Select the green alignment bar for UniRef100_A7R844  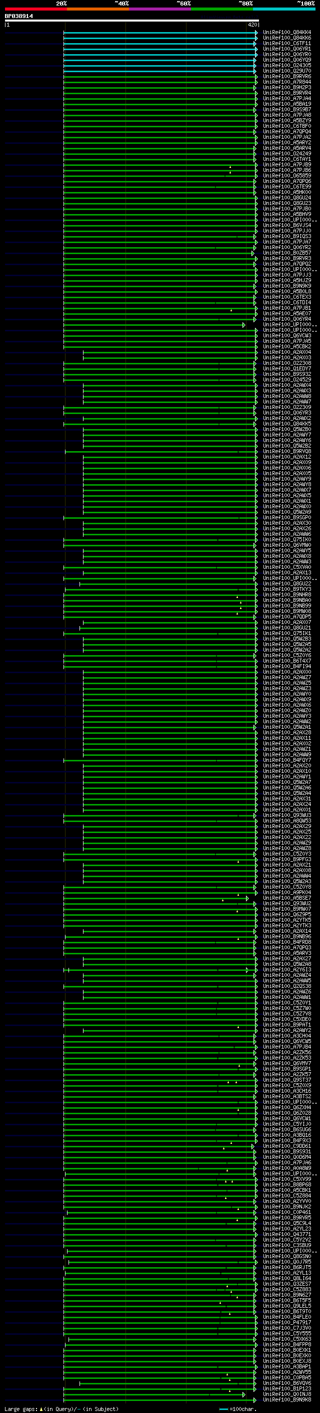(x=160, y=82)
